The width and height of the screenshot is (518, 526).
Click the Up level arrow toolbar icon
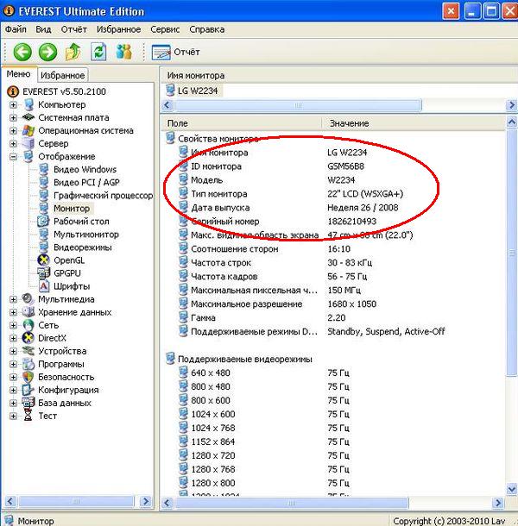73,52
